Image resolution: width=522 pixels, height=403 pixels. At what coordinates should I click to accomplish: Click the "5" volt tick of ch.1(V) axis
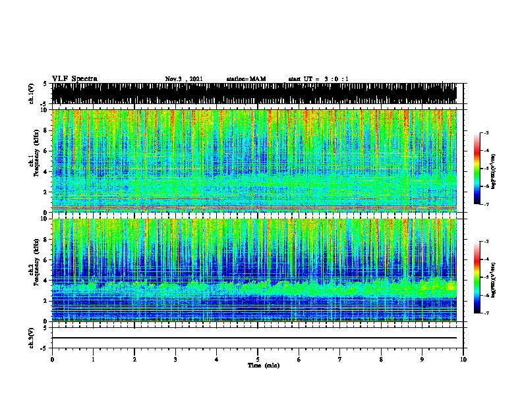point(45,84)
